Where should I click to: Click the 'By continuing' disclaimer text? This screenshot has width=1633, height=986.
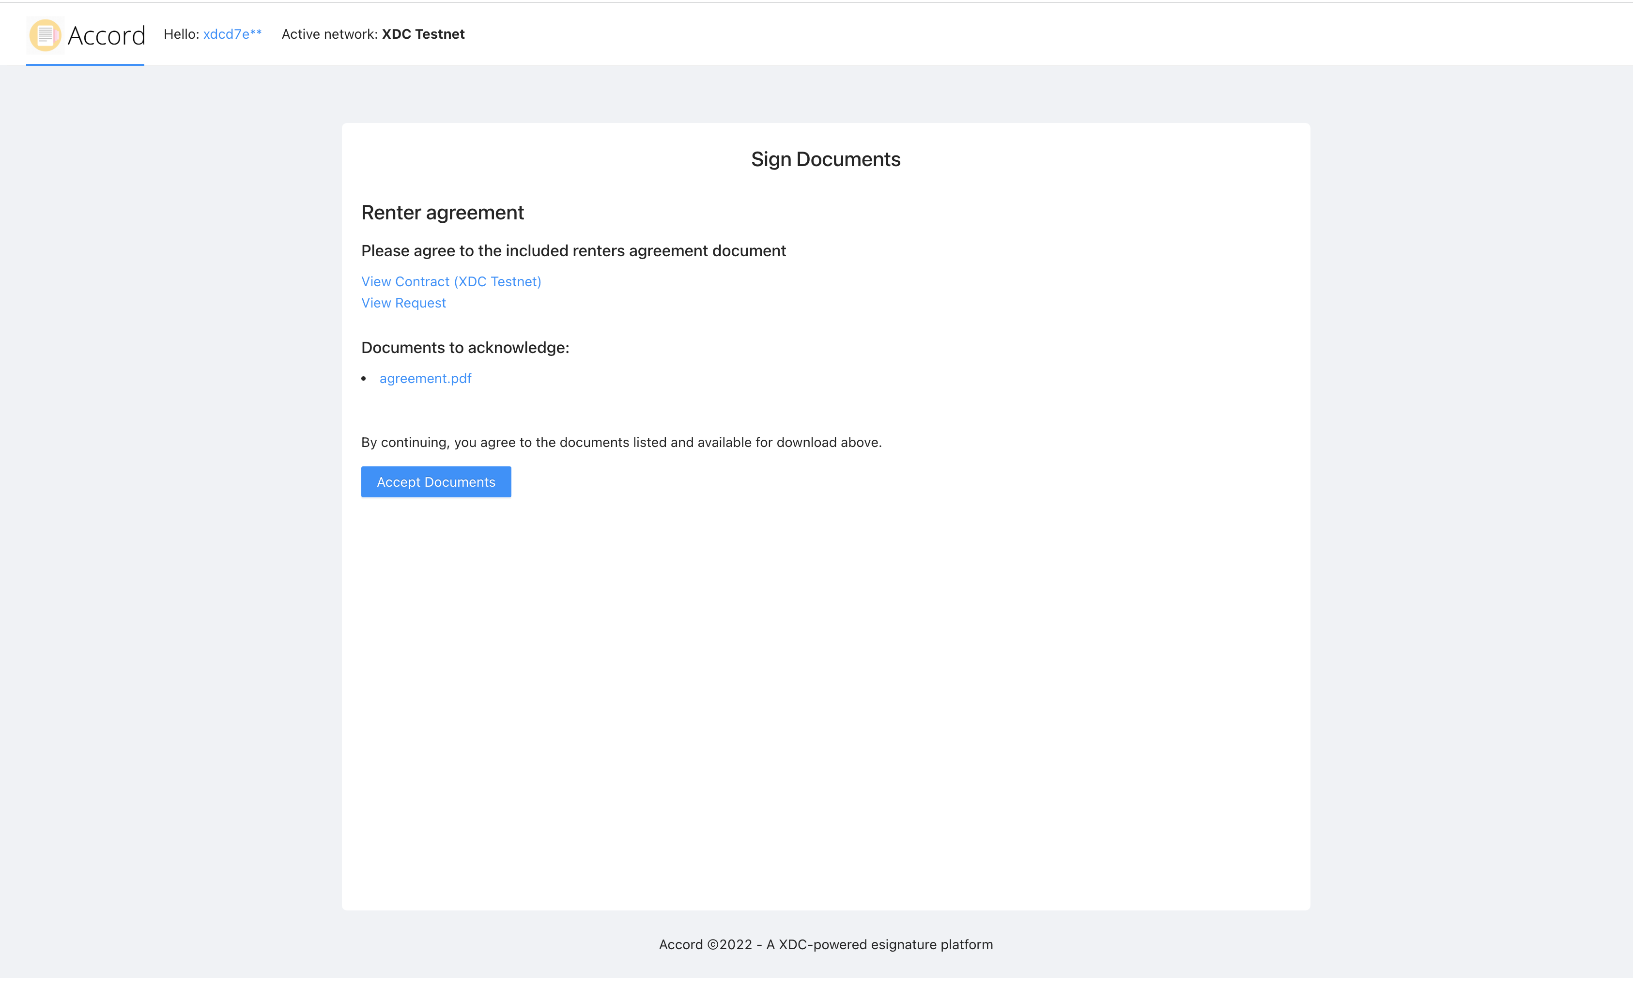coord(621,443)
